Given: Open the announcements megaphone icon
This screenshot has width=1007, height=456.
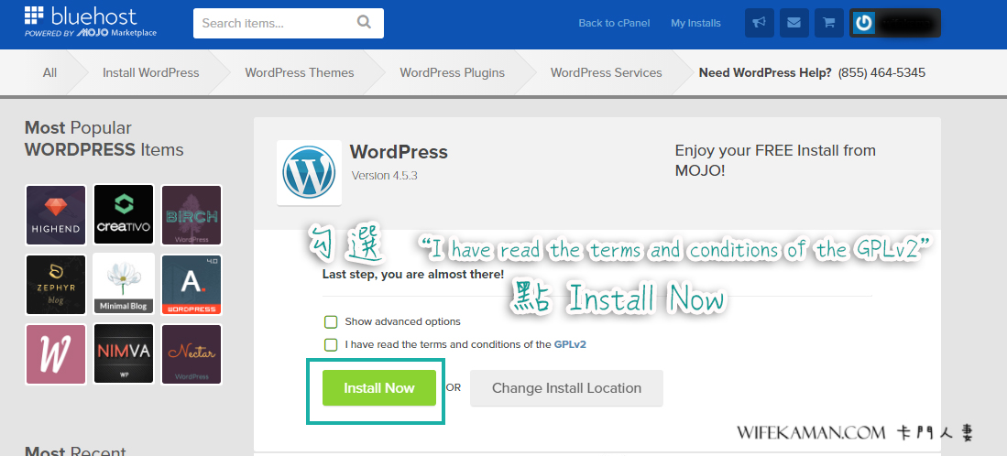Looking at the screenshot, I should pos(759,23).
